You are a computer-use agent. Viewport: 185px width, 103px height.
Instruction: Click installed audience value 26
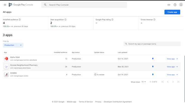(x=66, y=67)
